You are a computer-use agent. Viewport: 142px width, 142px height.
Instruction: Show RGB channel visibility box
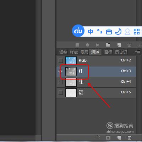[61, 61]
